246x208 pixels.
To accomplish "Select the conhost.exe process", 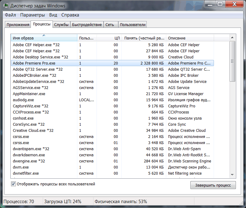I will pyautogui.click(x=112, y=118).
